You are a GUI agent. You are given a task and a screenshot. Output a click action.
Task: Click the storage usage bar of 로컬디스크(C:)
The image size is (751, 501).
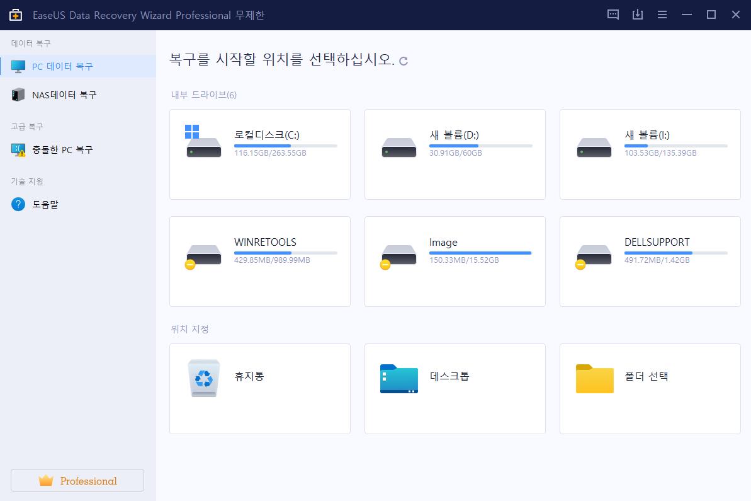click(x=286, y=146)
